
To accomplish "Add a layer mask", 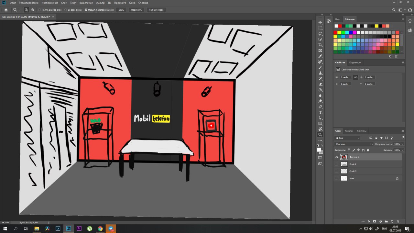I will pyautogui.click(x=375, y=222).
